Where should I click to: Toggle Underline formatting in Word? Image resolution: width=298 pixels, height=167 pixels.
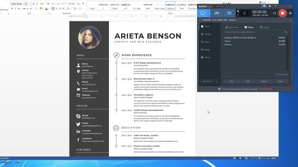pyautogui.click(x=19, y=8)
